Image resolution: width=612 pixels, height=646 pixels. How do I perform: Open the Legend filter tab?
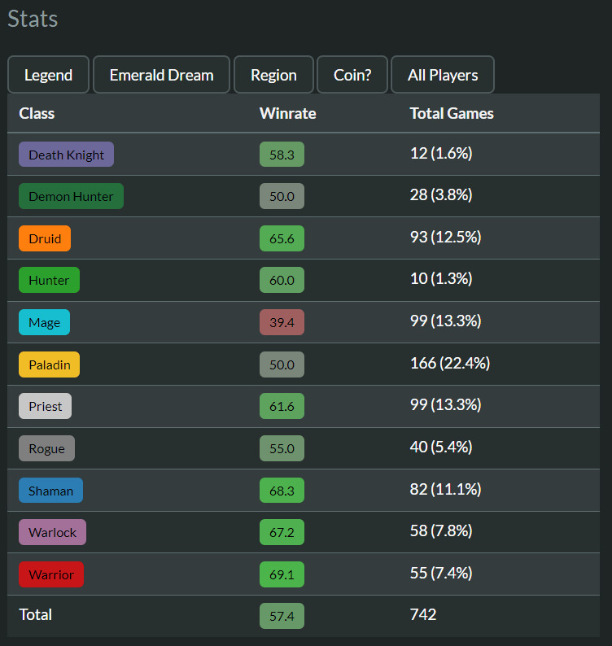click(x=48, y=75)
